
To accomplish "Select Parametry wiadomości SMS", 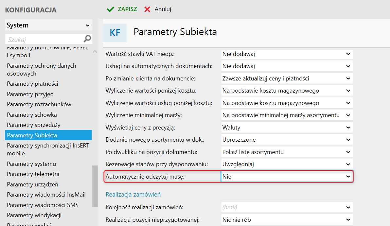I will pos(43,205).
